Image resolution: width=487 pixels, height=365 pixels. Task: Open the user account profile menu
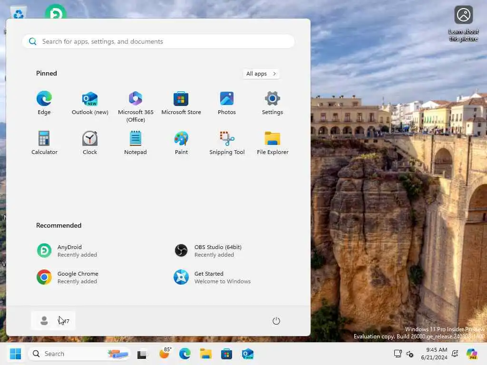coord(53,321)
